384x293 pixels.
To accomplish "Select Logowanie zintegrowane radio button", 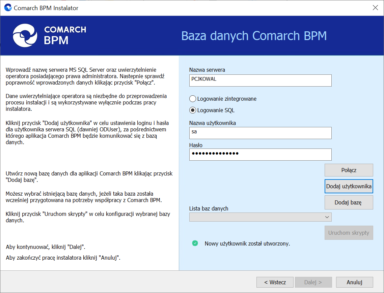I will pyautogui.click(x=193, y=99).
